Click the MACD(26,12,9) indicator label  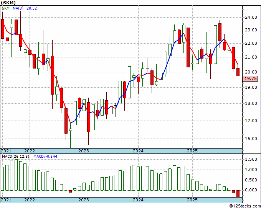[x=15, y=157]
